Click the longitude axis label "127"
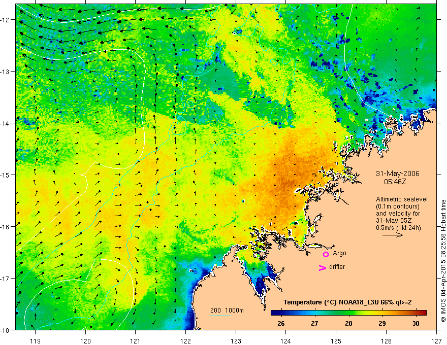The height and width of the screenshot is (345, 447). pos(436,341)
